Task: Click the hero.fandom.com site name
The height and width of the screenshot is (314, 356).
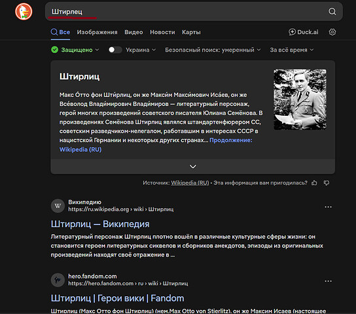Action: 92,276
